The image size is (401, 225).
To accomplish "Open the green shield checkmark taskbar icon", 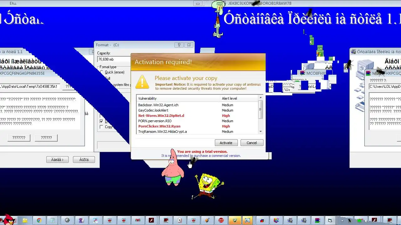I will click(235, 220).
